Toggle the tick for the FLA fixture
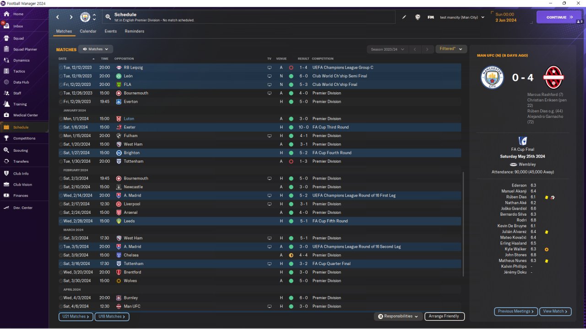 coord(61,85)
